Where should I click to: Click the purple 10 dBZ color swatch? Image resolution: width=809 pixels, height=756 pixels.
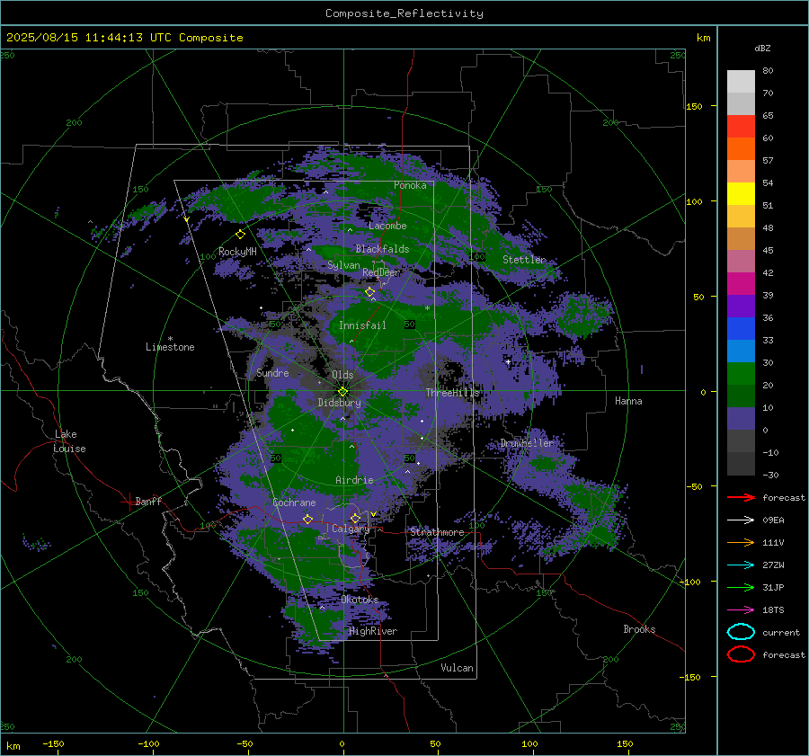click(x=741, y=419)
